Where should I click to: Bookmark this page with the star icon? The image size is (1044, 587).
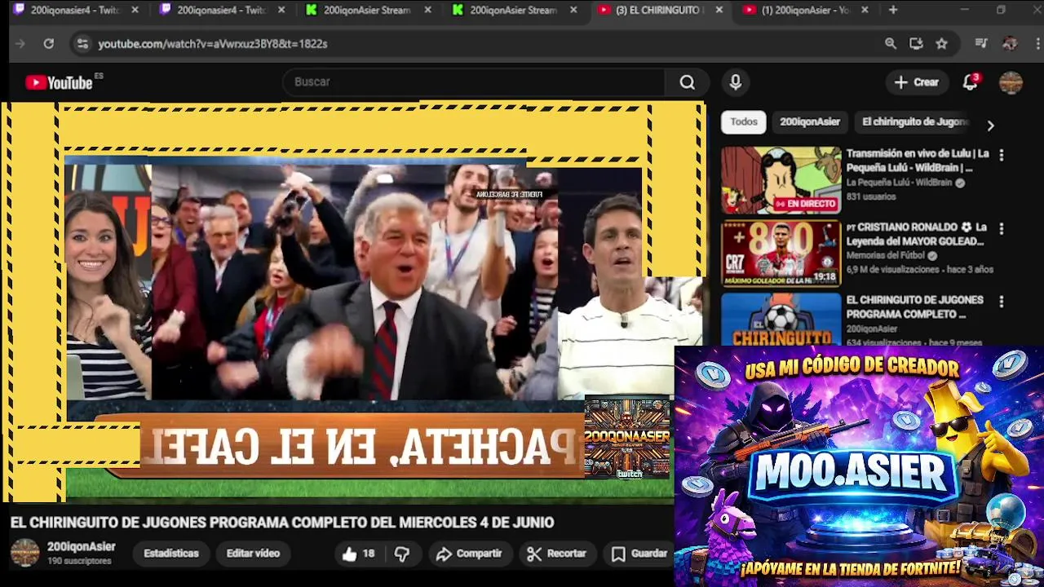click(x=942, y=44)
